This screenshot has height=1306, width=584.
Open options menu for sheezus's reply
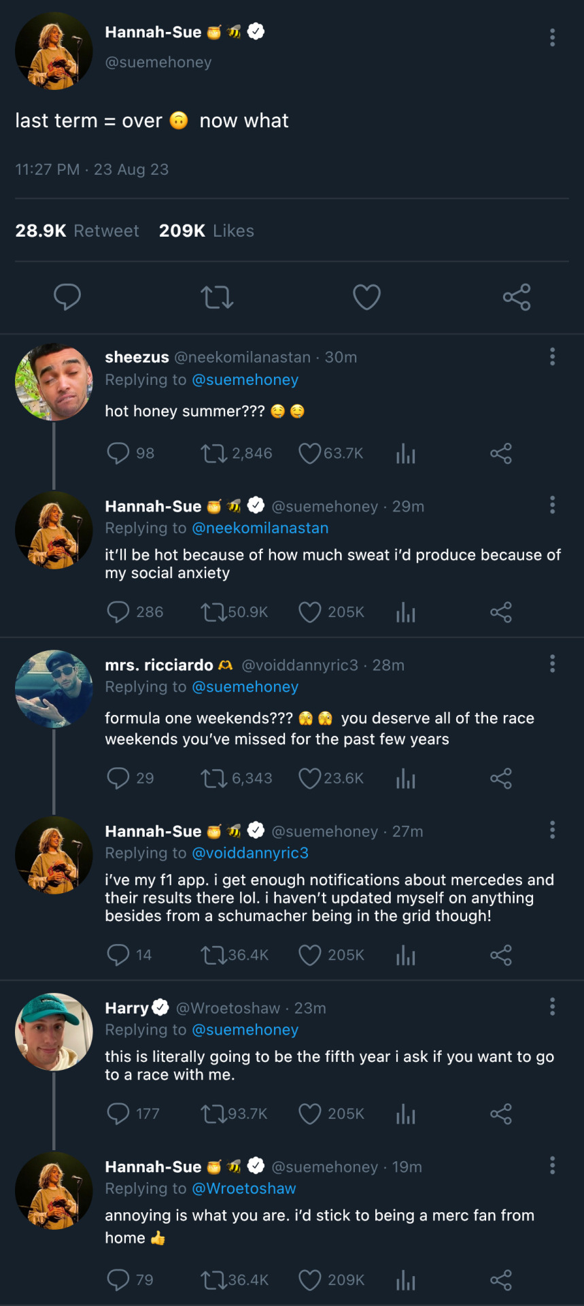[552, 356]
